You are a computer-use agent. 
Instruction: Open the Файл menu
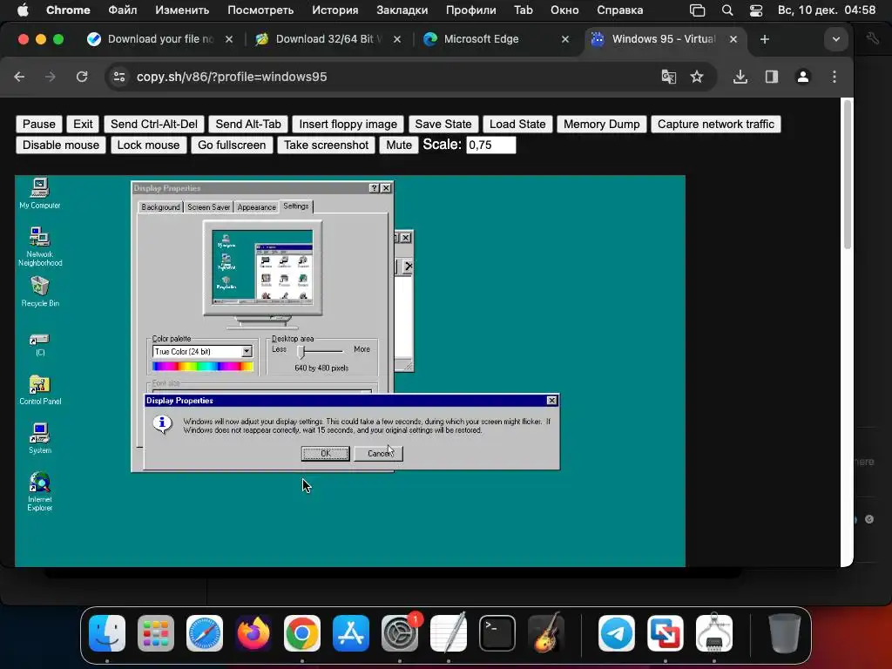122,10
